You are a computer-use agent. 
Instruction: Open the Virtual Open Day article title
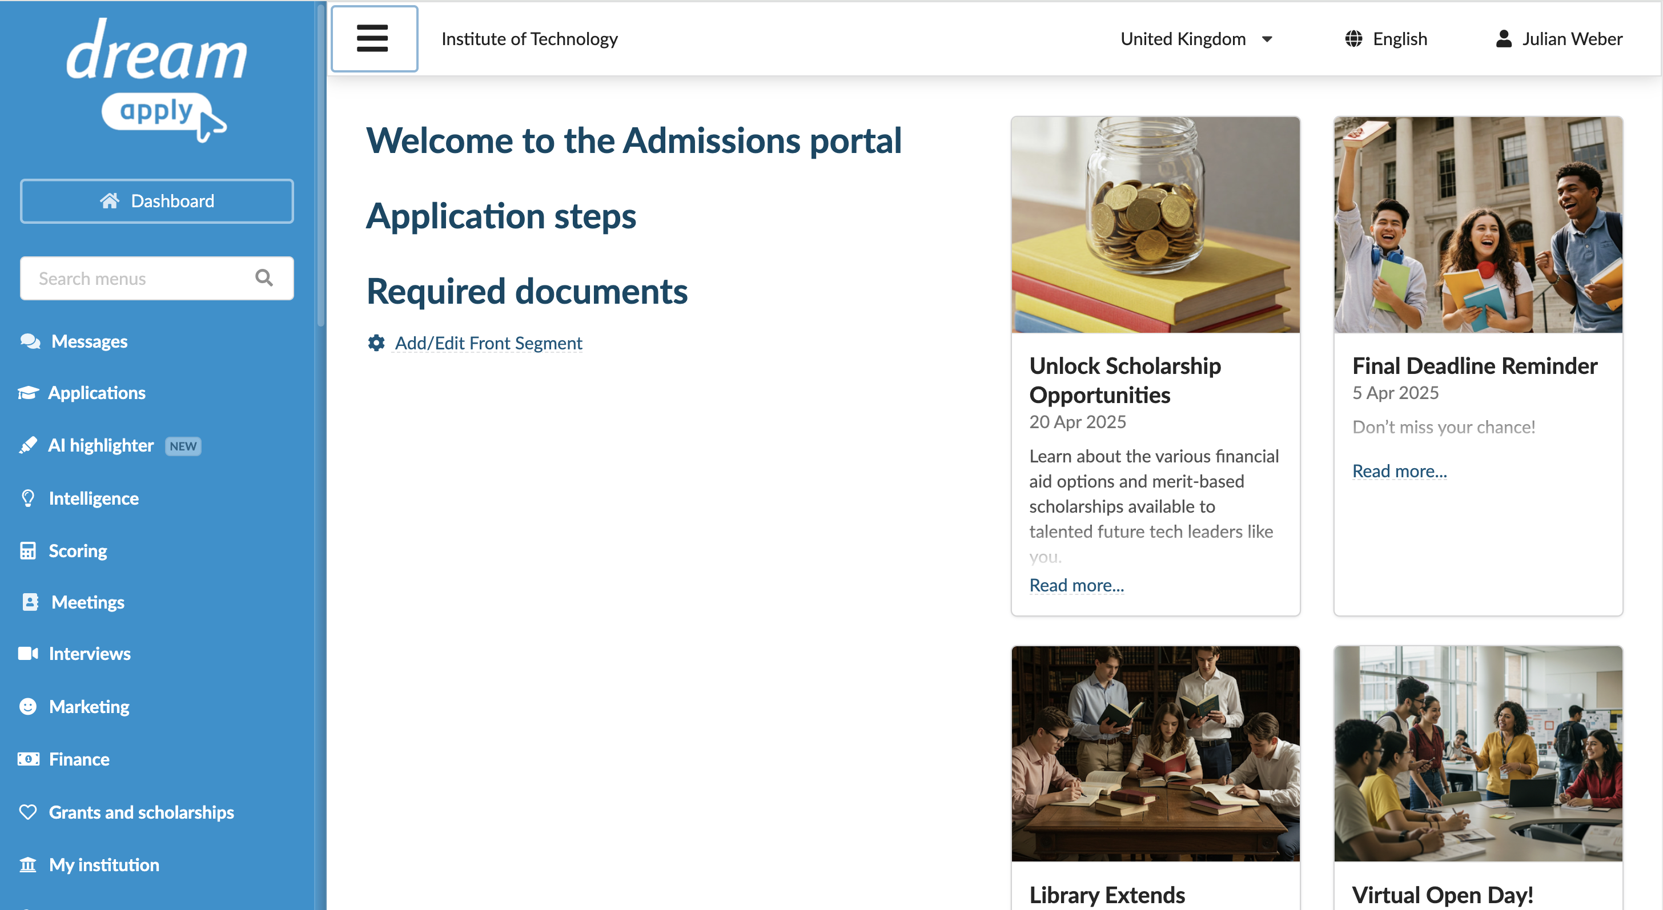[x=1442, y=895]
